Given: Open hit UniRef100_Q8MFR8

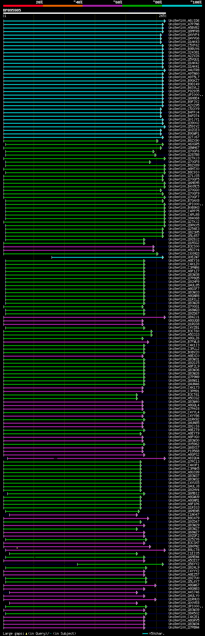Looking at the screenshot, I should [184, 31].
